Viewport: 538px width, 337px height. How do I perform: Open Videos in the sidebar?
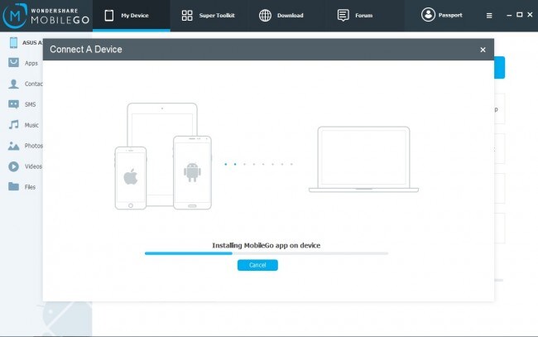point(25,166)
